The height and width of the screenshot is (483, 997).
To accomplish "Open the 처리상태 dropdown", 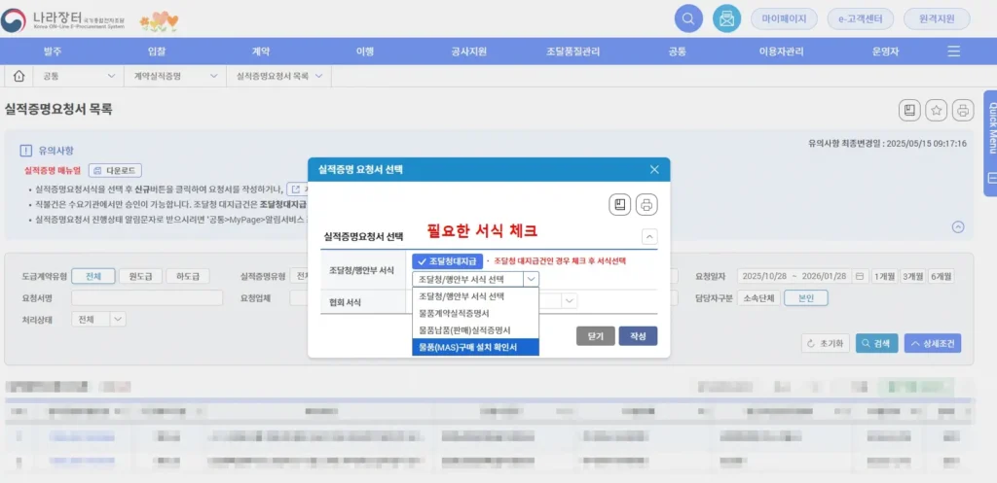I will 101,319.
